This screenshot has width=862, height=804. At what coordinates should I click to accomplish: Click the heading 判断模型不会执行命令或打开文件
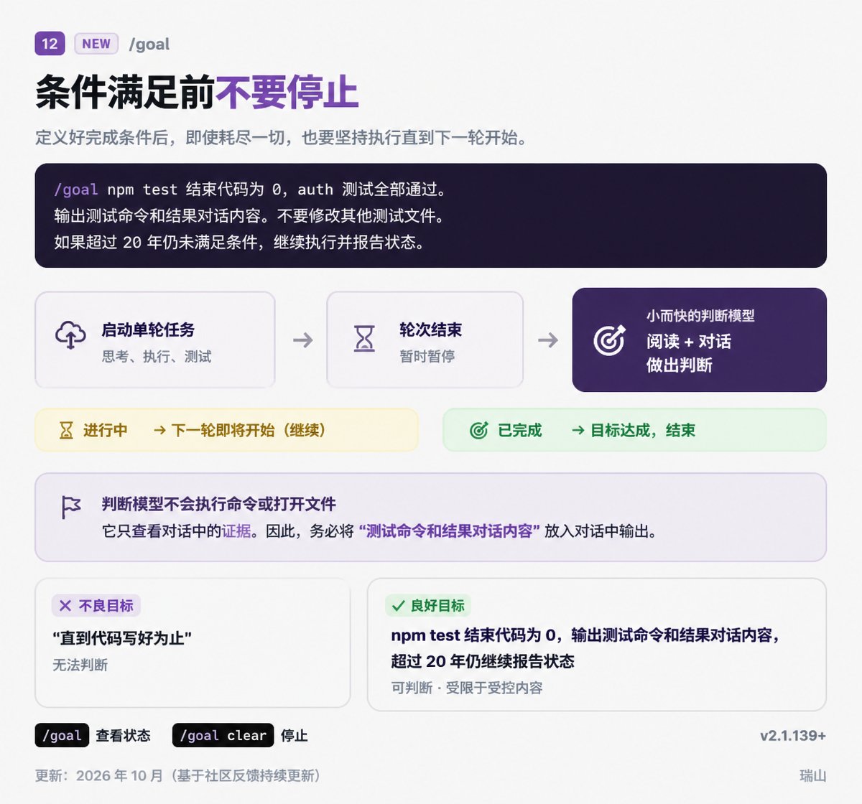coord(219,504)
